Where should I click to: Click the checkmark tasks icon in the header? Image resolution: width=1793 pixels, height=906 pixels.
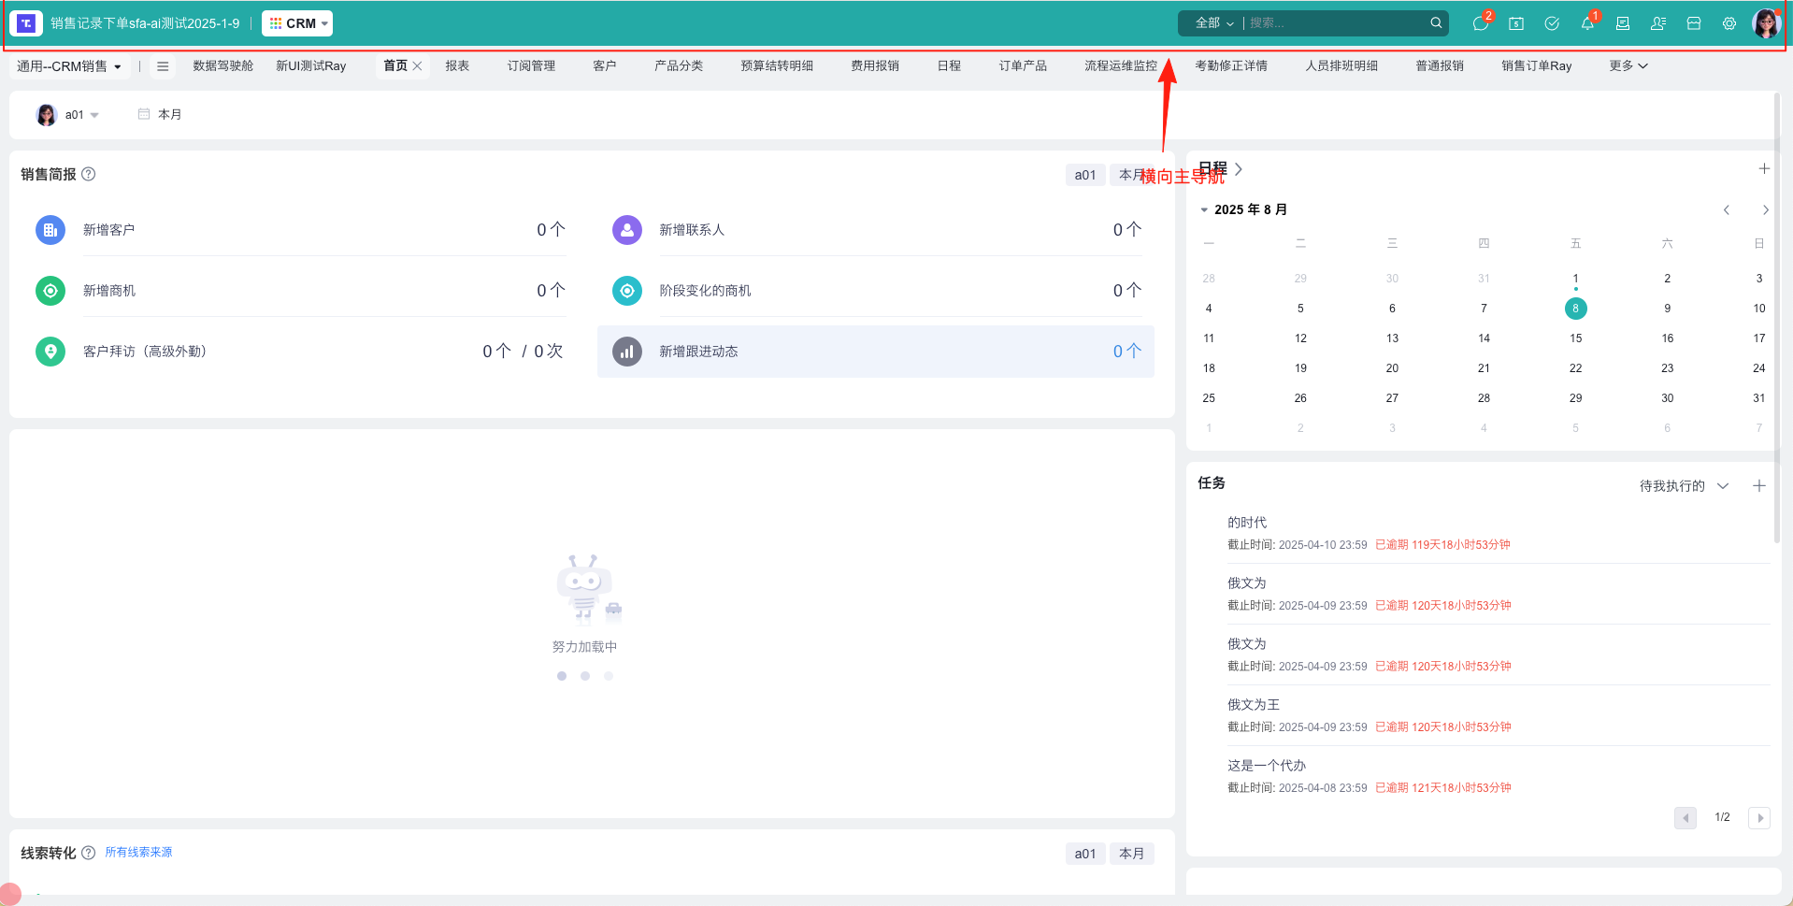pos(1552,23)
